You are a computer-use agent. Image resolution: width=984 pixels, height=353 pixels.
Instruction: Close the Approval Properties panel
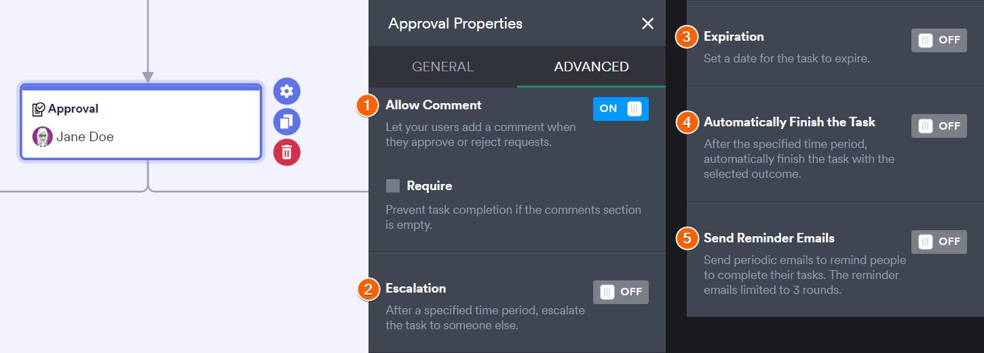coord(647,24)
